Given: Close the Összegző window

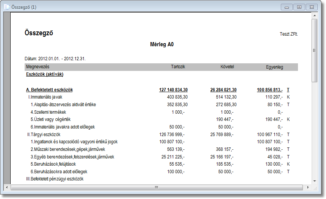Looking at the screenshot, I should (x=312, y=7).
